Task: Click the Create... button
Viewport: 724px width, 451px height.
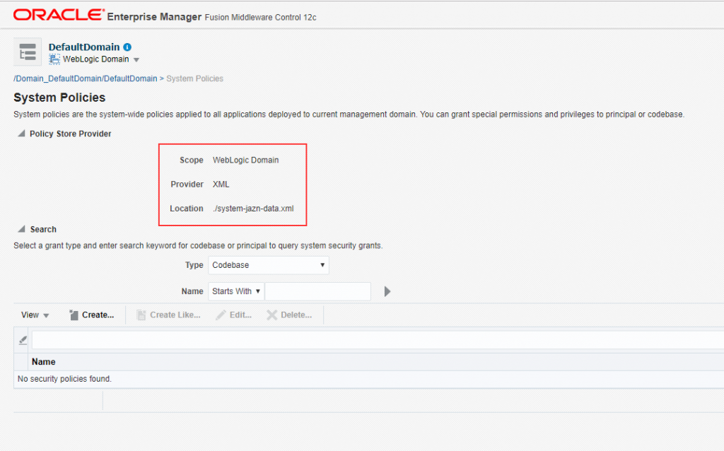Action: 92,315
